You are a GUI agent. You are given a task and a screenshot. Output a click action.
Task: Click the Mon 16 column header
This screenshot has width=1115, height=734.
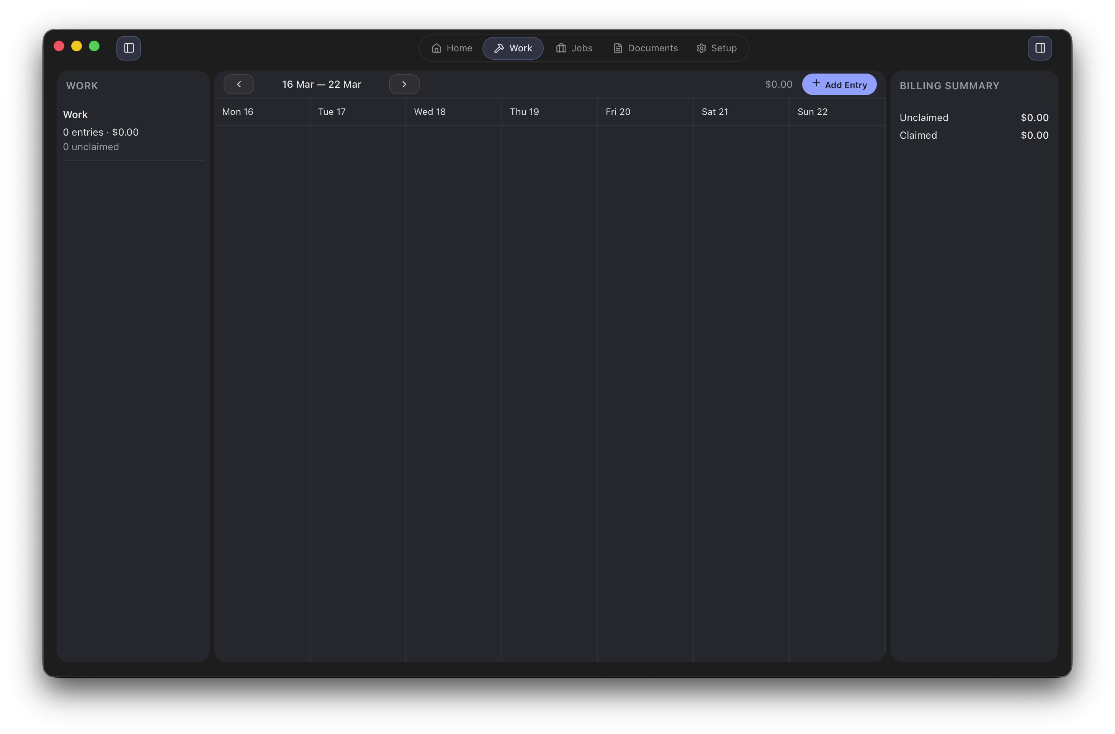(x=237, y=112)
